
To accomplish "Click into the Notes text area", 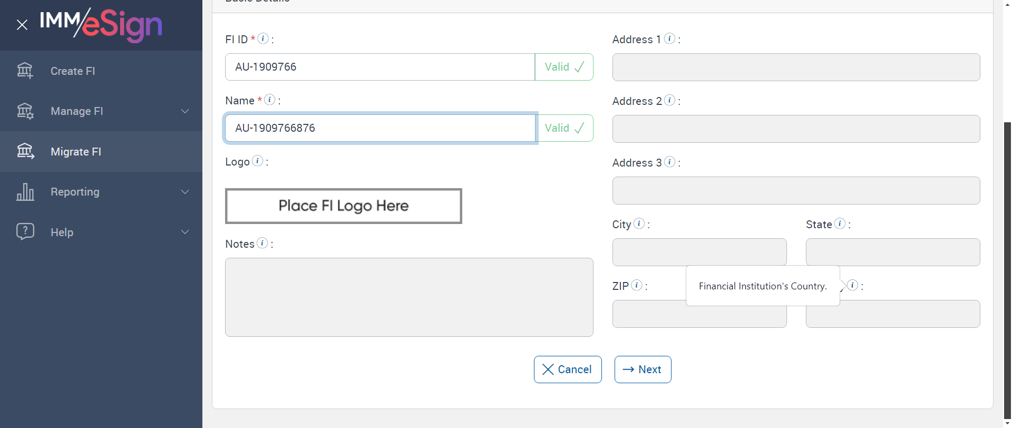I will coord(409,297).
